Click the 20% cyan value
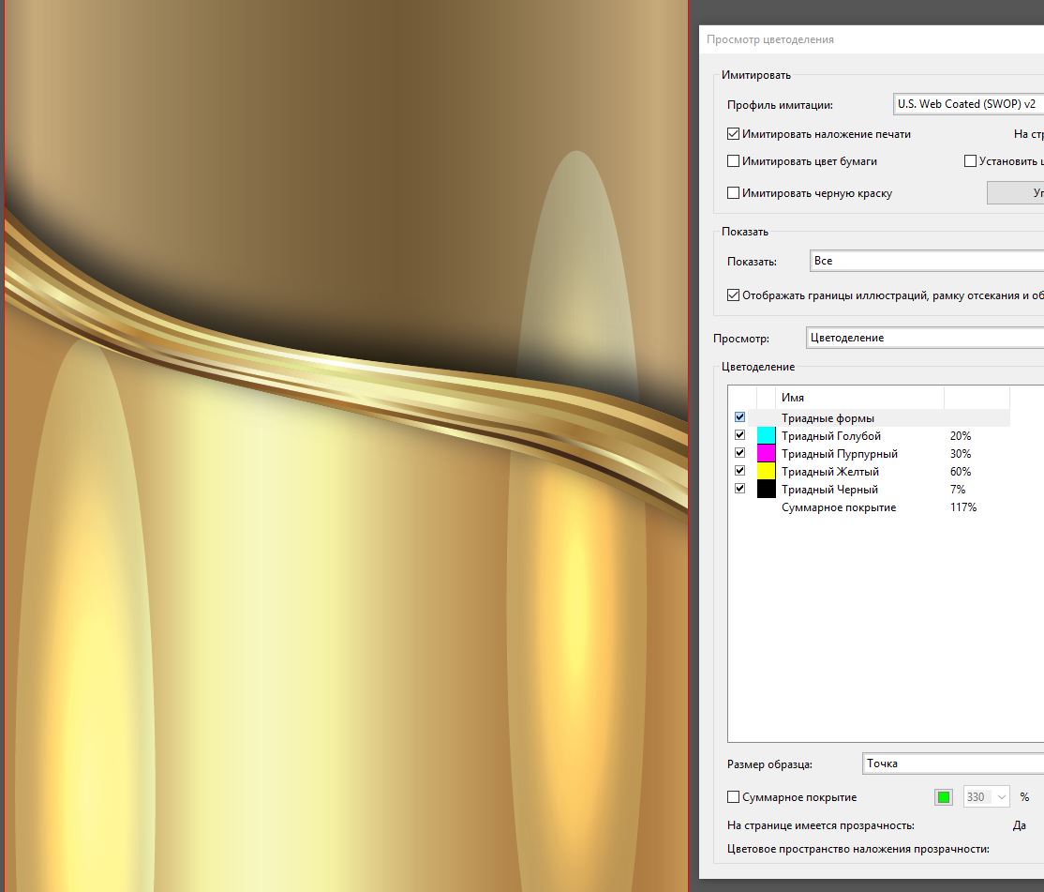 coord(960,436)
